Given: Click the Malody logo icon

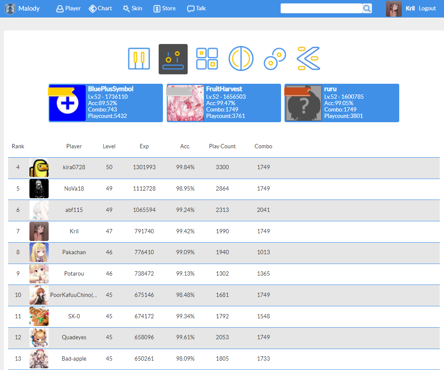Looking at the screenshot, I should coord(10,9).
